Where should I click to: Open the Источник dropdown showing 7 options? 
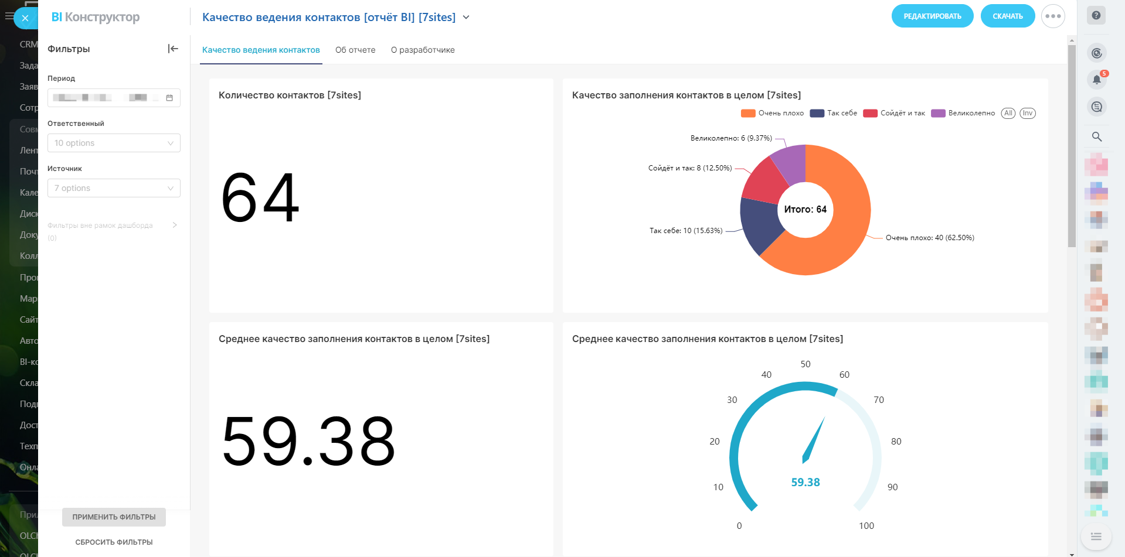click(x=114, y=188)
